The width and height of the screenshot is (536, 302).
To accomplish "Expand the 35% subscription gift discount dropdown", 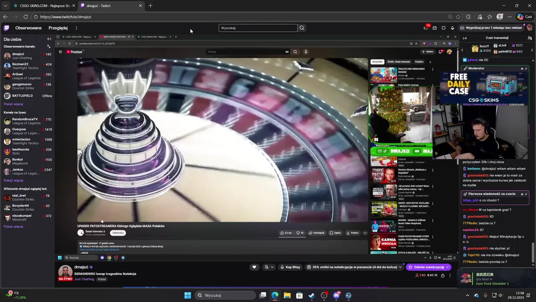I will (x=400, y=267).
